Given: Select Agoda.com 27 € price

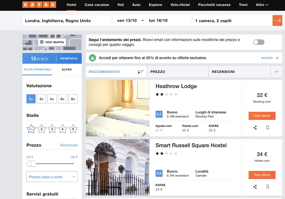Looking at the screenshot, I should point(164,128).
